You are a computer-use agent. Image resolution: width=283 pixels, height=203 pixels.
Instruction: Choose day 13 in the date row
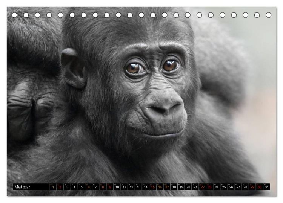tap(138, 187)
